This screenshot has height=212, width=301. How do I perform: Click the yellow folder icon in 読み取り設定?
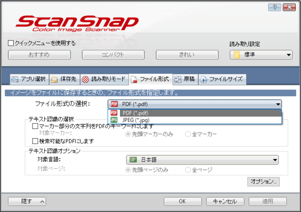click(237, 55)
